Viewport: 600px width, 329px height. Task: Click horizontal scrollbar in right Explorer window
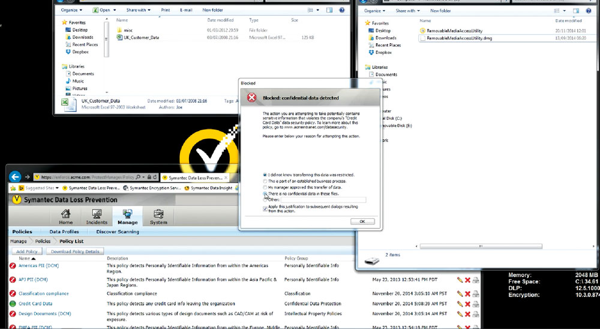(x=481, y=246)
